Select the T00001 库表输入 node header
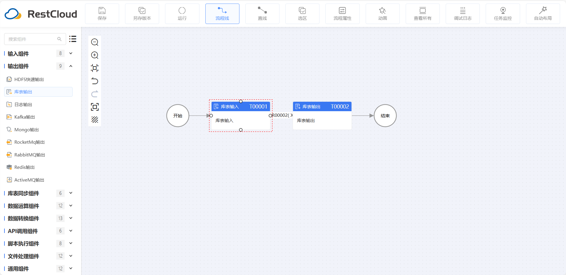Viewport: 566px width, 275px height. [x=241, y=106]
